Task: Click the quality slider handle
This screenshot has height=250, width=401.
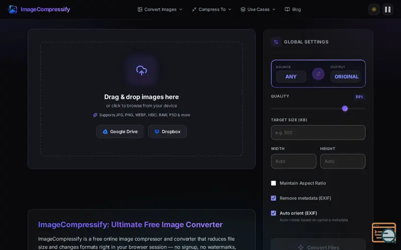Action: [345, 108]
